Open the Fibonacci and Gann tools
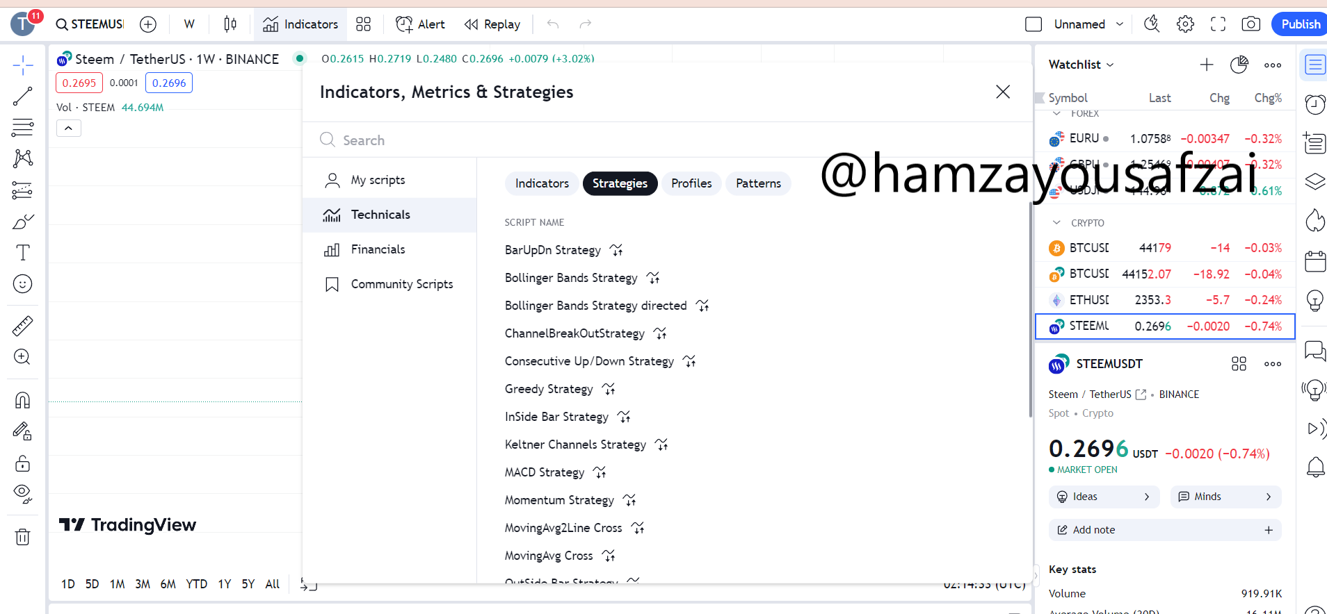Image resolution: width=1327 pixels, height=614 pixels. pyautogui.click(x=22, y=128)
